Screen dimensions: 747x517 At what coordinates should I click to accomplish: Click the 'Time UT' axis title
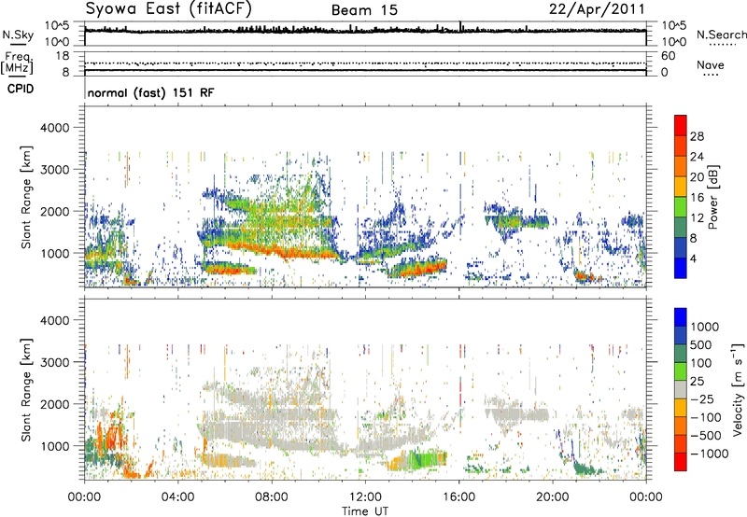click(365, 510)
